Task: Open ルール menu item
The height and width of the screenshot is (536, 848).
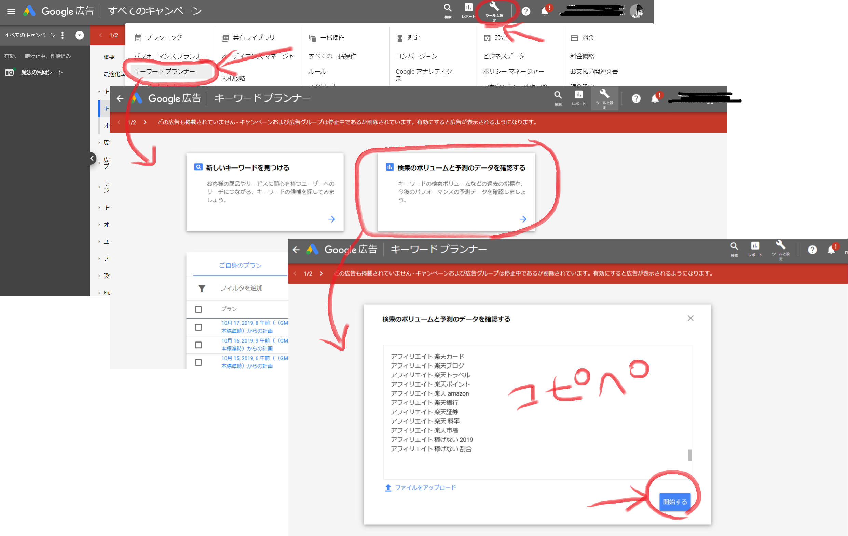Action: tap(317, 71)
